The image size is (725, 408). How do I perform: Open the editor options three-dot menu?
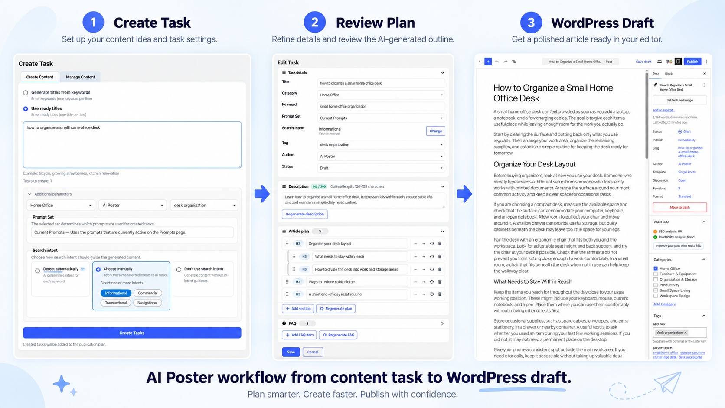pos(706,62)
